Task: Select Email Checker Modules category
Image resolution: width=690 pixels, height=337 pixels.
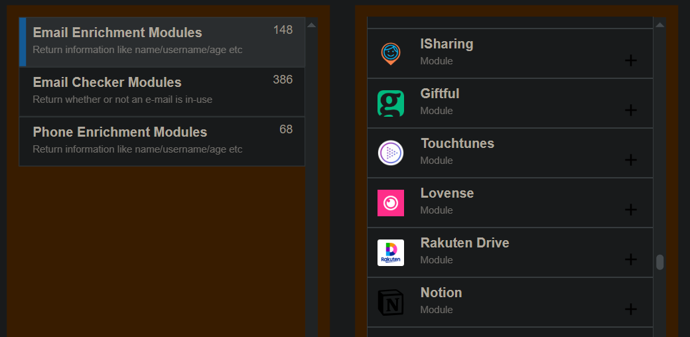Action: (x=162, y=92)
